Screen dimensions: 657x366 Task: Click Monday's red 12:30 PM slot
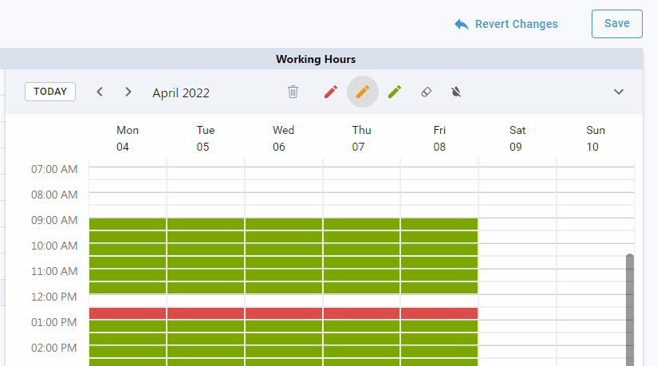(x=128, y=313)
